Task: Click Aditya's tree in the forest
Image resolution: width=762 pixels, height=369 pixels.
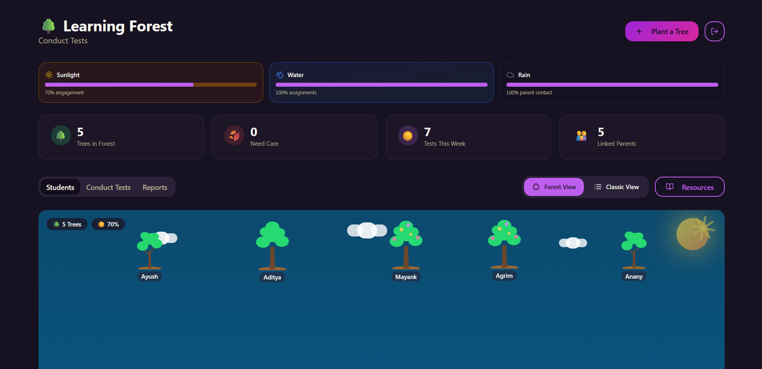Action: [x=272, y=246]
